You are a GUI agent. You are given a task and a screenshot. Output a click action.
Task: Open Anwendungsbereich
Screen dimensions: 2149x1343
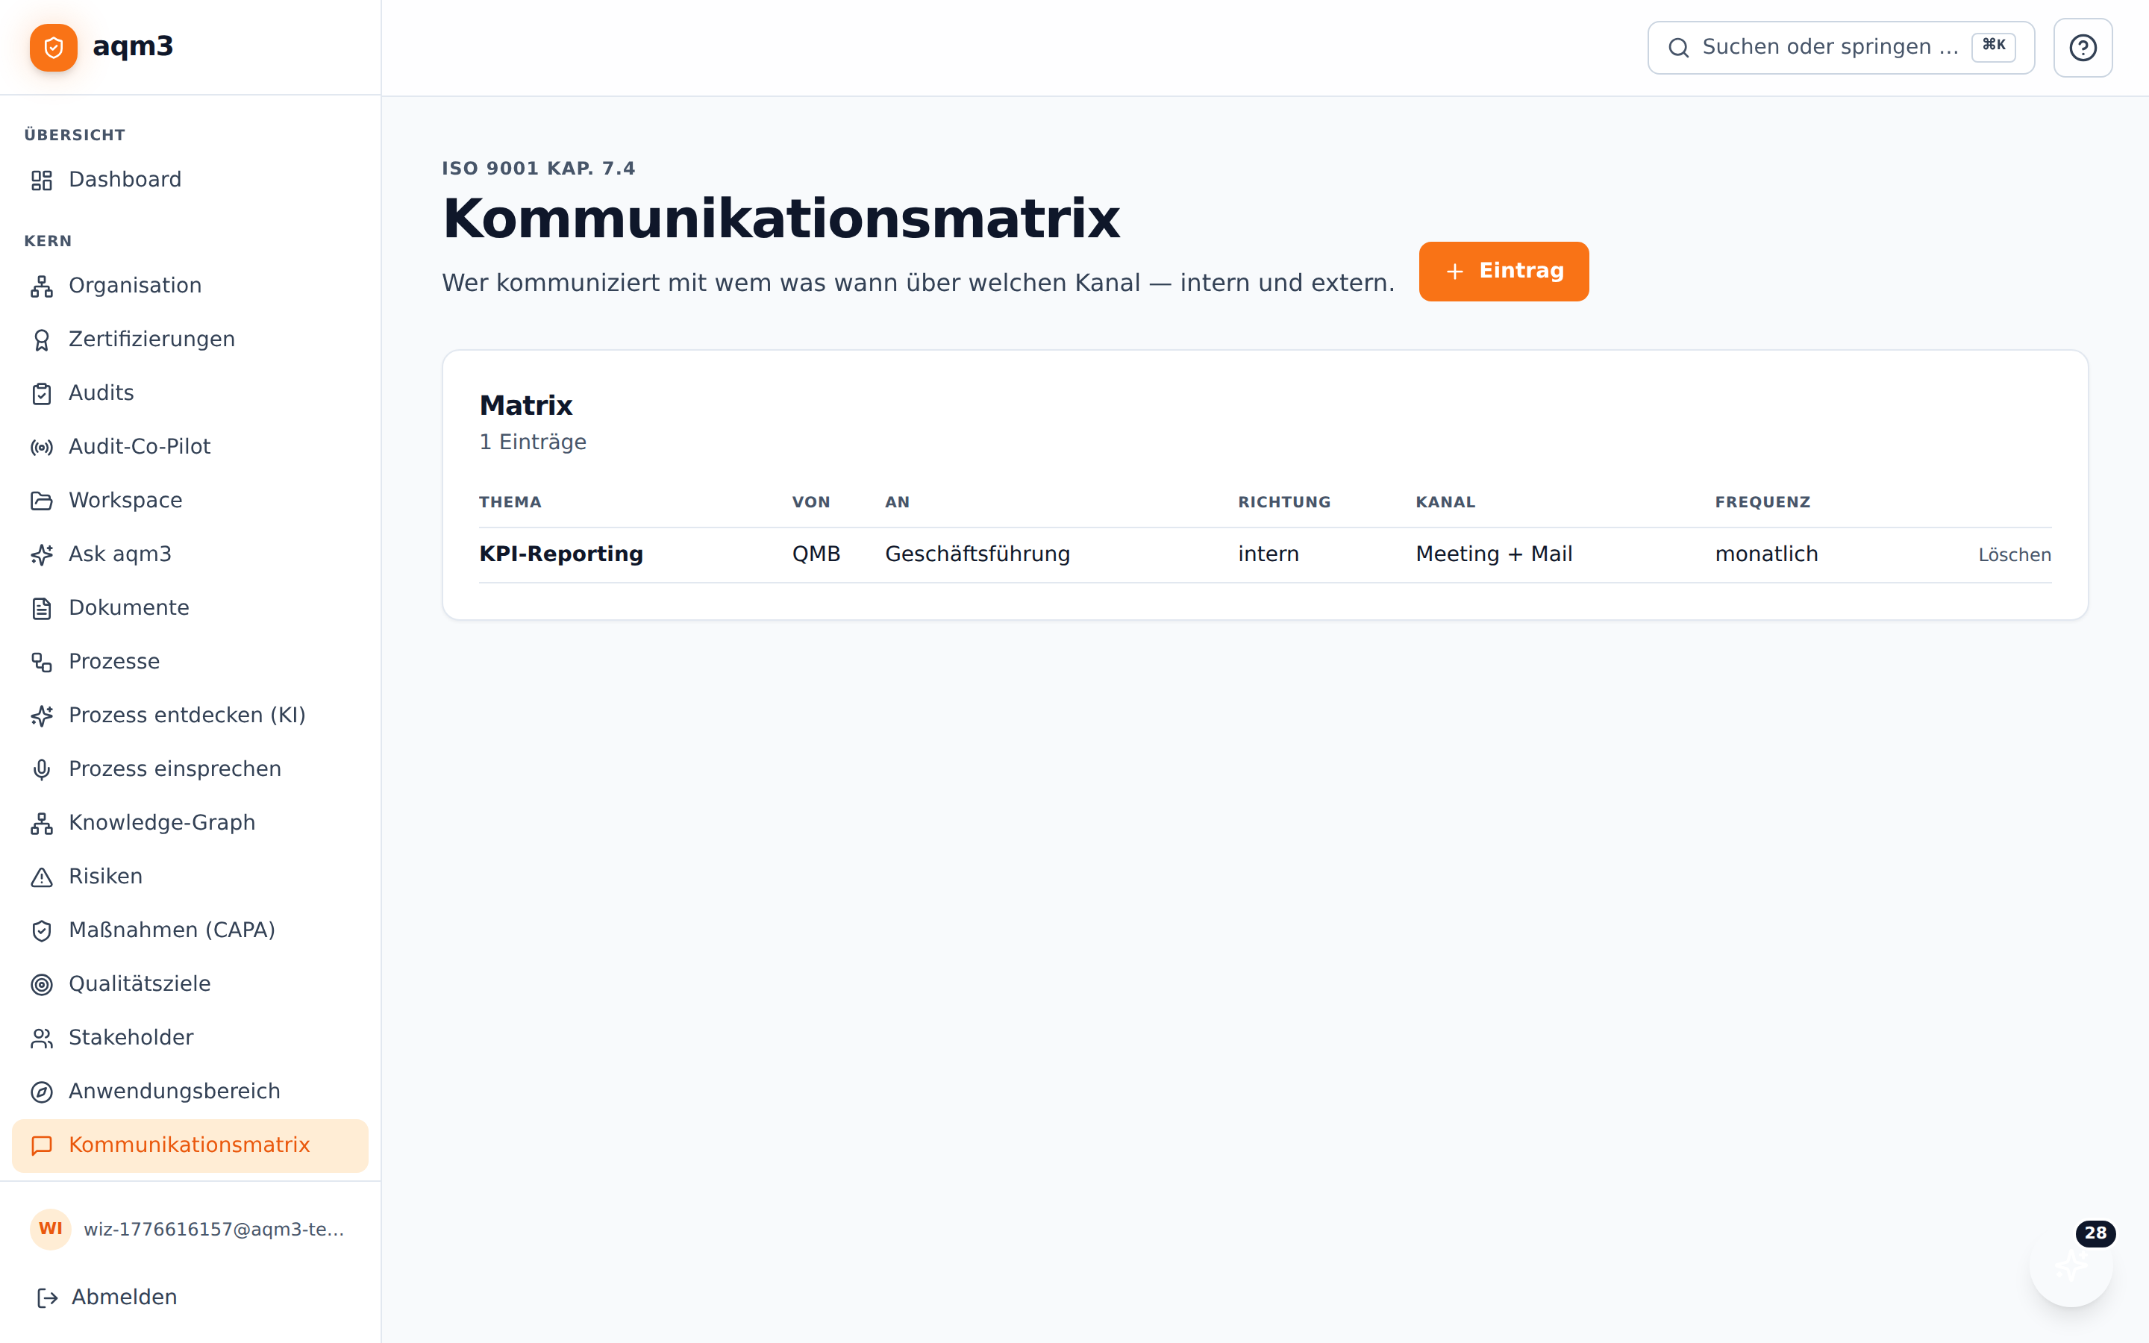tap(190, 1092)
